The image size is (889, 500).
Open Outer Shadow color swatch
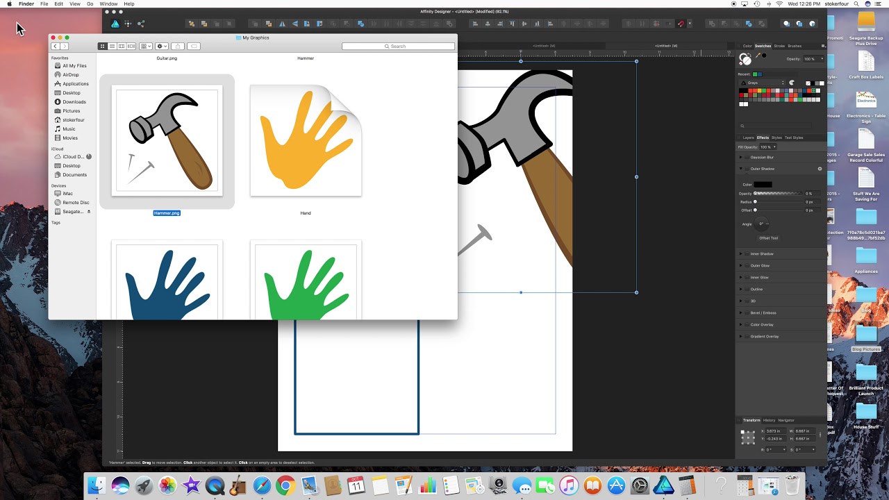763,185
